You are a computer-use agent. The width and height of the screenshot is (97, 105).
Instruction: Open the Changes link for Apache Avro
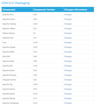[x=68, y=14]
